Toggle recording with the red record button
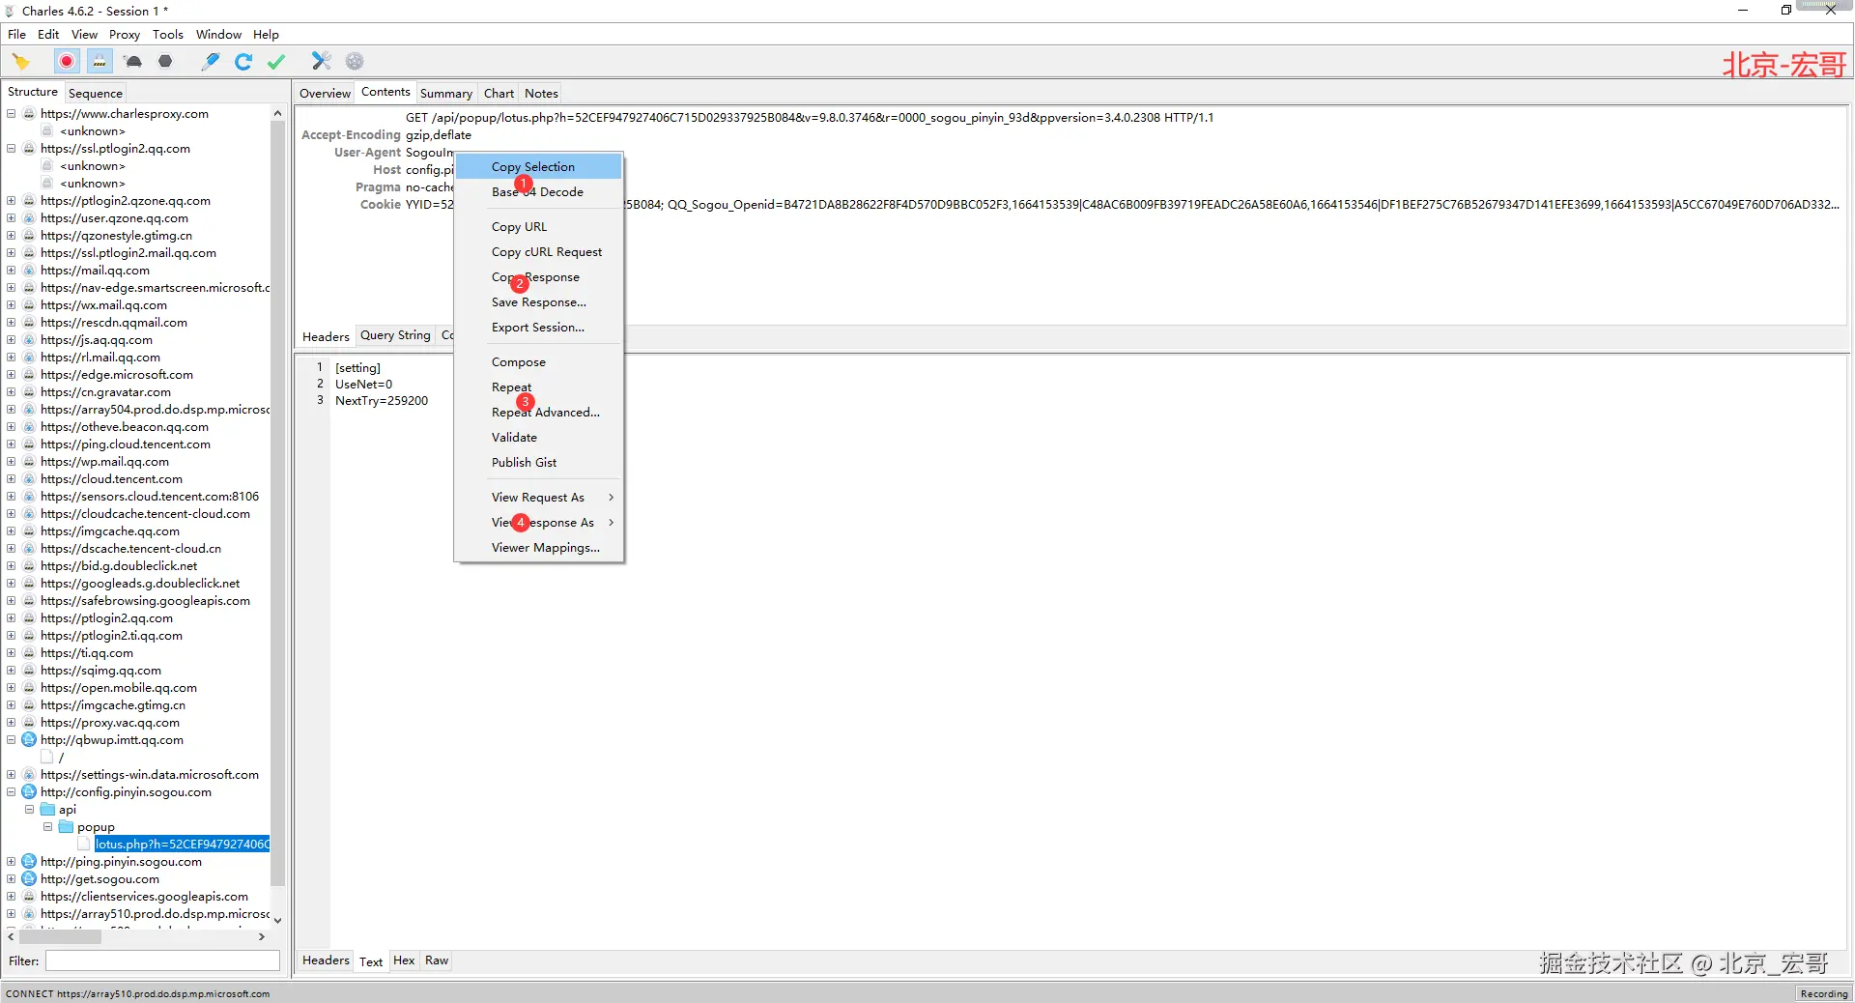Image resolution: width=1855 pixels, height=1003 pixels. click(x=67, y=62)
